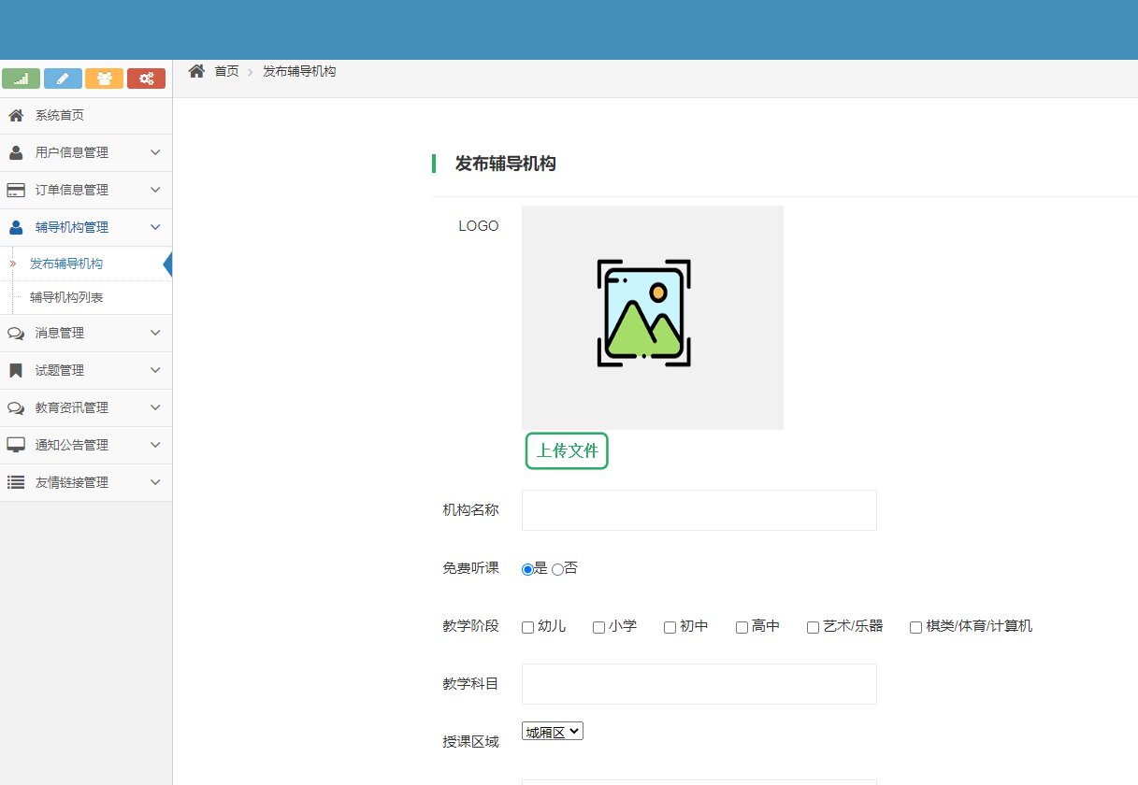The image size is (1138, 785).
Task: Click the home icon in breadcrumb
Action: click(x=196, y=71)
